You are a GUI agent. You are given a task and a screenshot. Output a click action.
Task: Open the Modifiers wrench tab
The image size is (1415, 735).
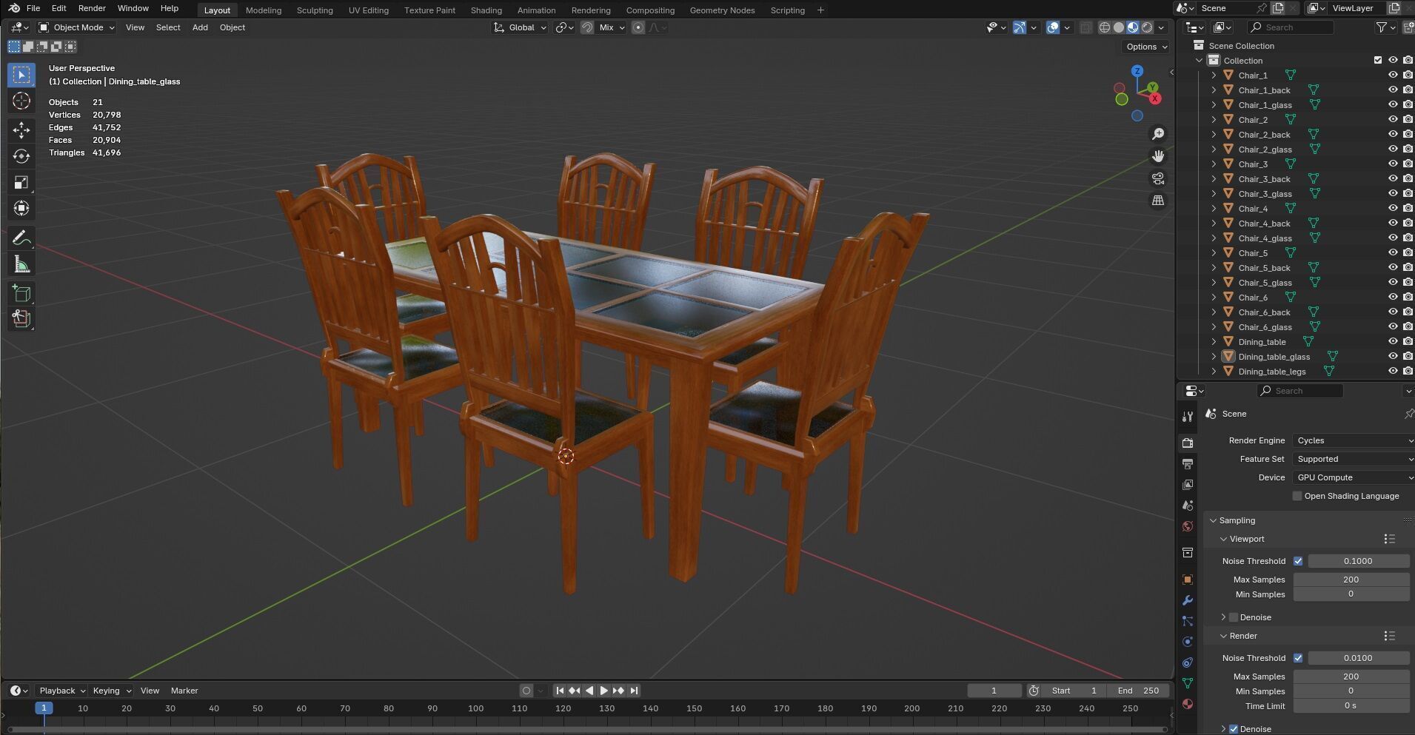click(x=1188, y=600)
